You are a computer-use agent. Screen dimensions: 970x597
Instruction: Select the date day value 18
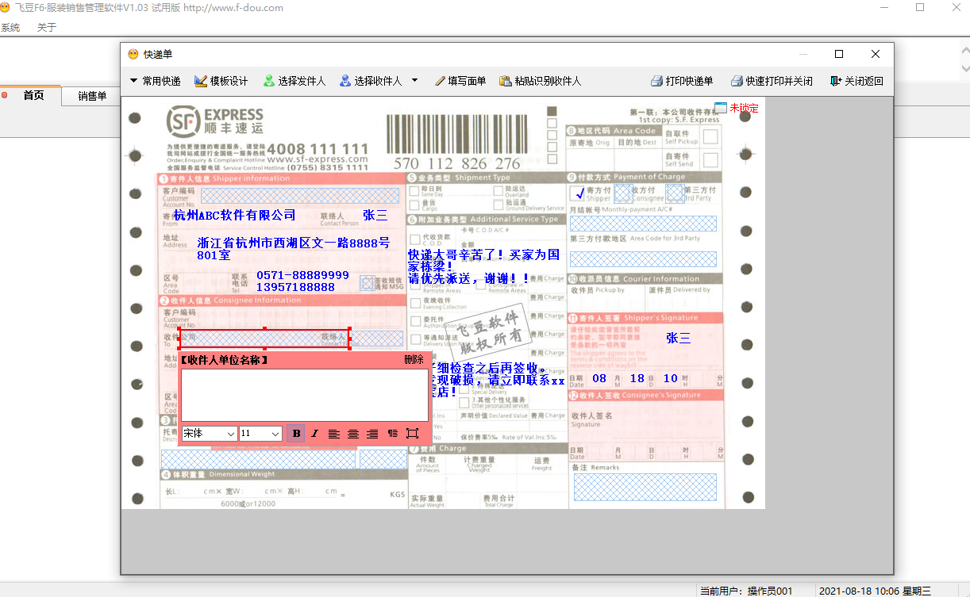point(637,378)
